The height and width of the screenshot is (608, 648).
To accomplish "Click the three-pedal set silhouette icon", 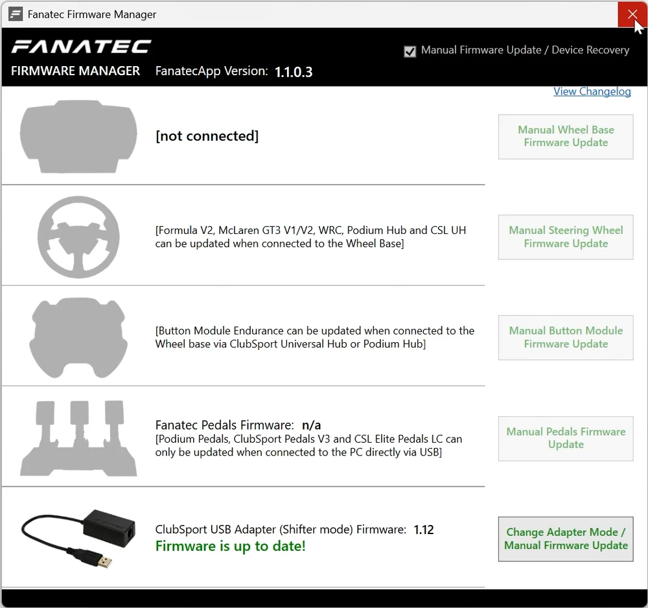I will pyautogui.click(x=78, y=438).
